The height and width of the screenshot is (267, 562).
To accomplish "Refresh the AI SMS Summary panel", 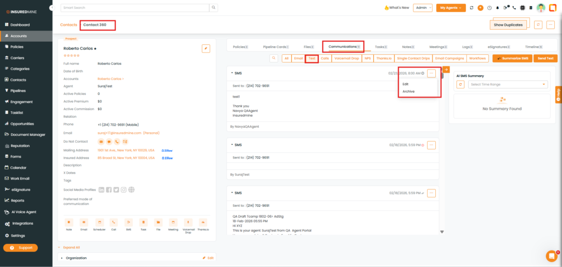I will (x=460, y=84).
